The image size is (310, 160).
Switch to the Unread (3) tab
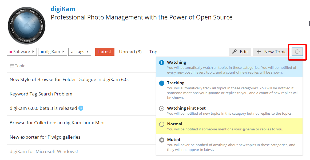130,52
